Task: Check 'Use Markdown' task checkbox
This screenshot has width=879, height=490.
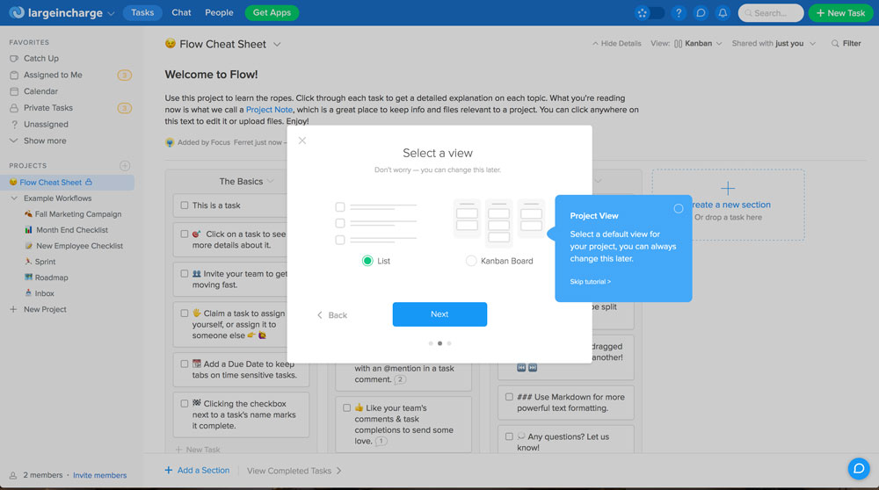Action: tap(509, 397)
